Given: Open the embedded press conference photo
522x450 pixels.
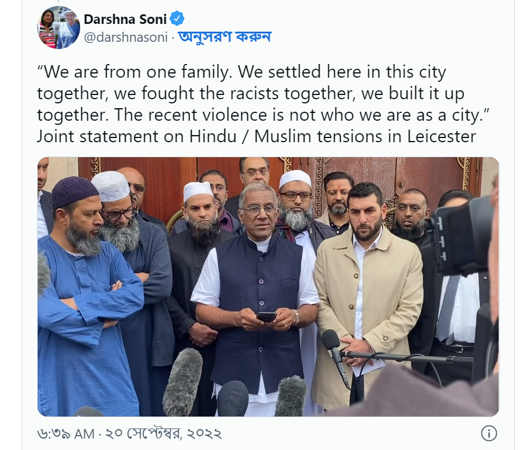Looking at the screenshot, I should tap(268, 287).
